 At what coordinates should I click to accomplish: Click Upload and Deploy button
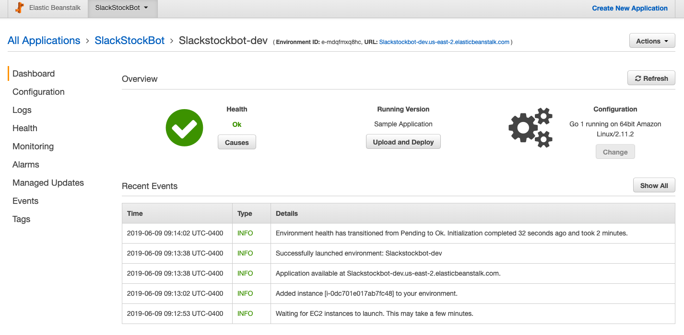[403, 142]
